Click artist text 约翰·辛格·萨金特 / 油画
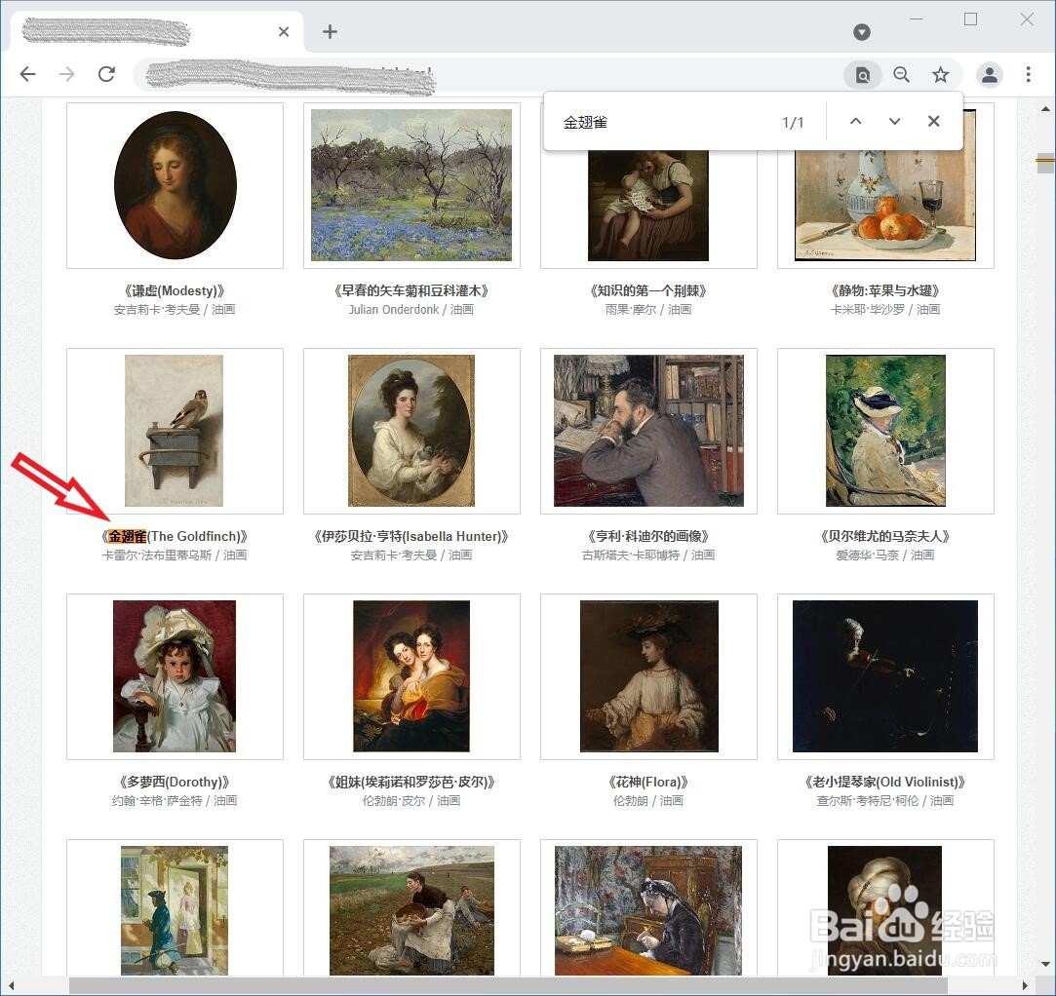 coord(175,801)
